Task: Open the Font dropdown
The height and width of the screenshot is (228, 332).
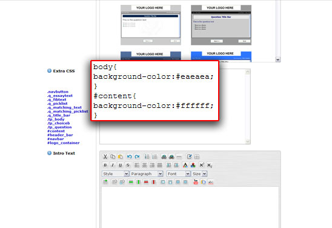Action: [x=178, y=174]
